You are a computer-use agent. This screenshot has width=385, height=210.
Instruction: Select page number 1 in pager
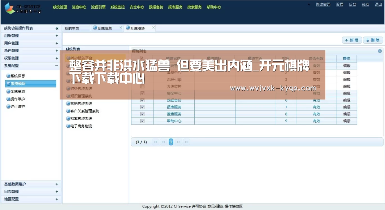click(171, 142)
